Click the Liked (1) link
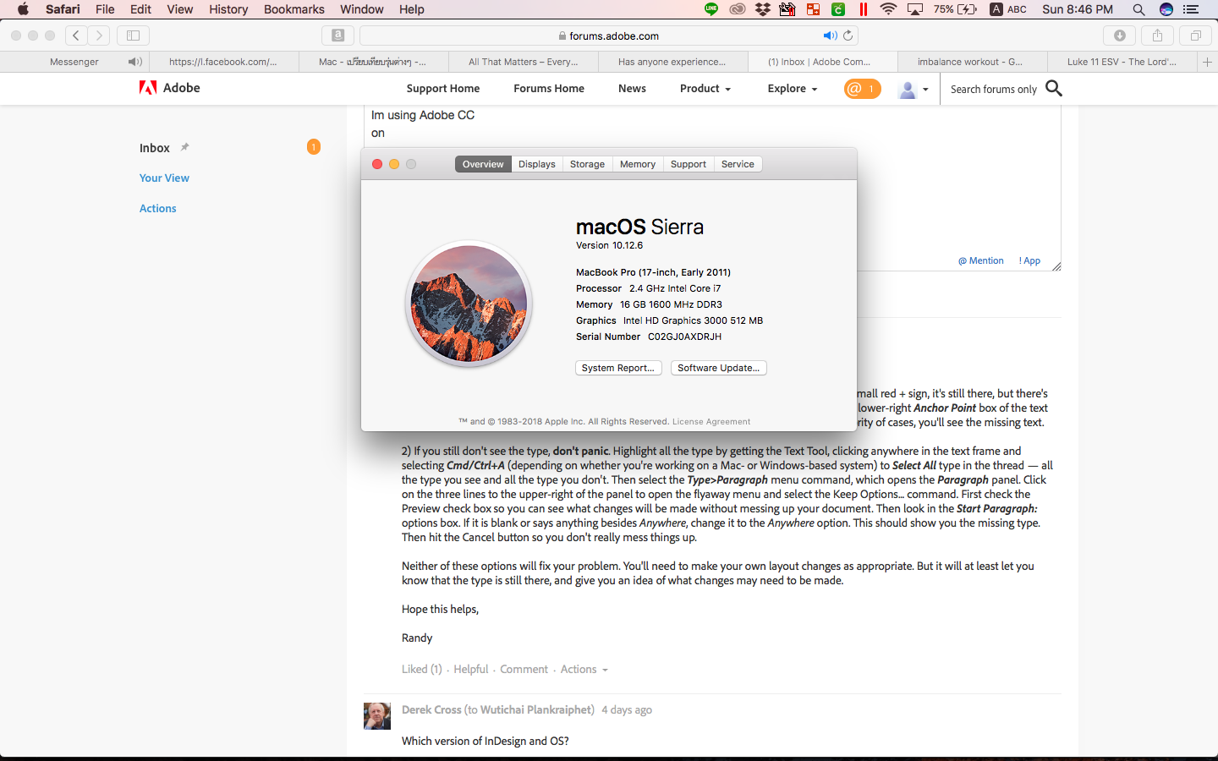 point(422,669)
